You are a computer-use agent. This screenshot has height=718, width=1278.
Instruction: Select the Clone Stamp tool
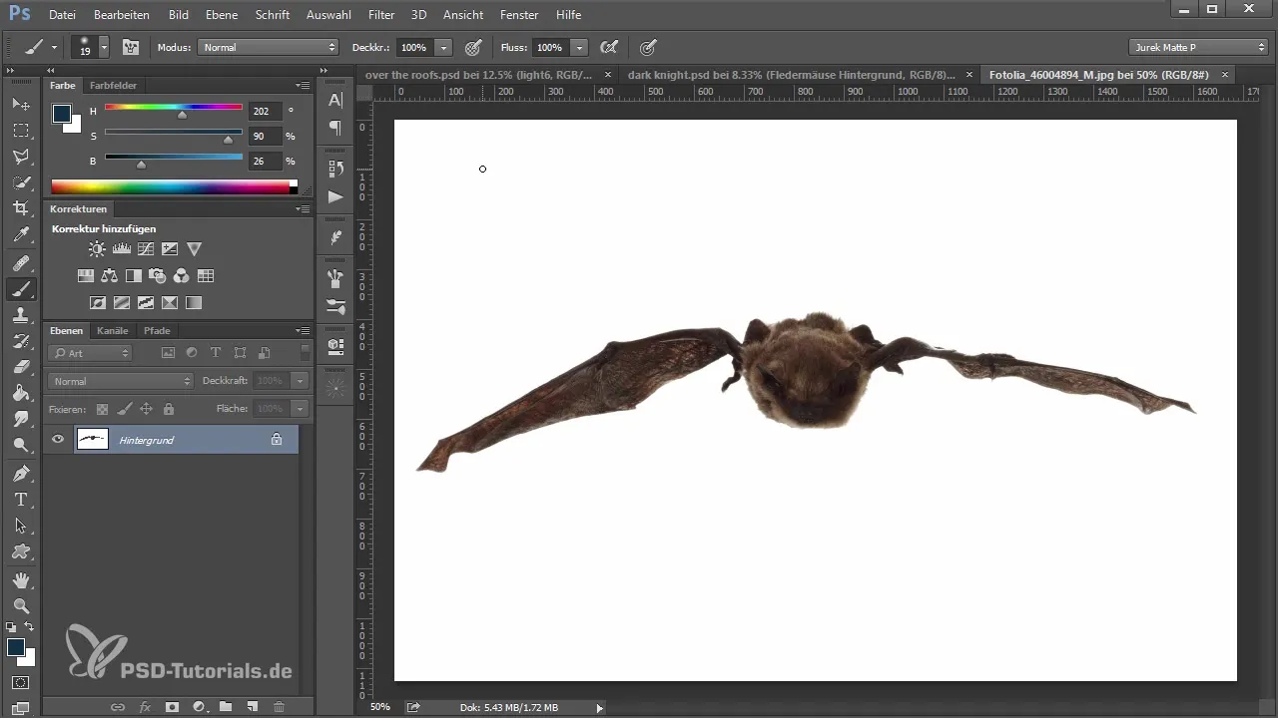(20, 315)
